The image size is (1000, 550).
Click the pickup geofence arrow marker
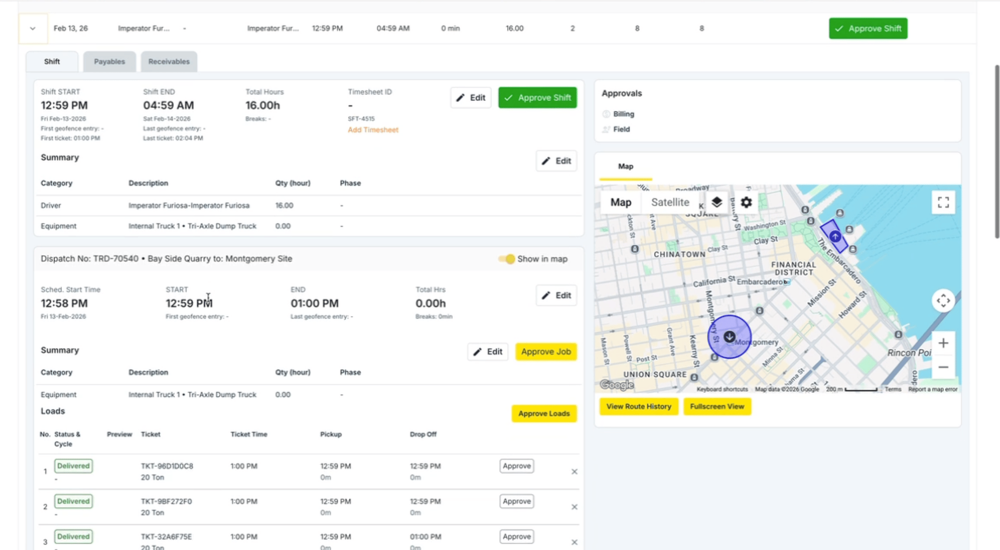(x=835, y=237)
